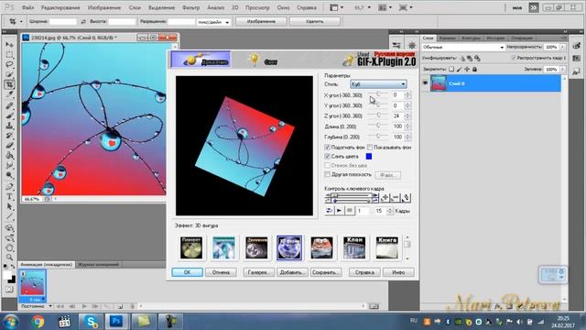Open Skype from the taskbar
This screenshot has width=586, height=330.
tap(91, 322)
